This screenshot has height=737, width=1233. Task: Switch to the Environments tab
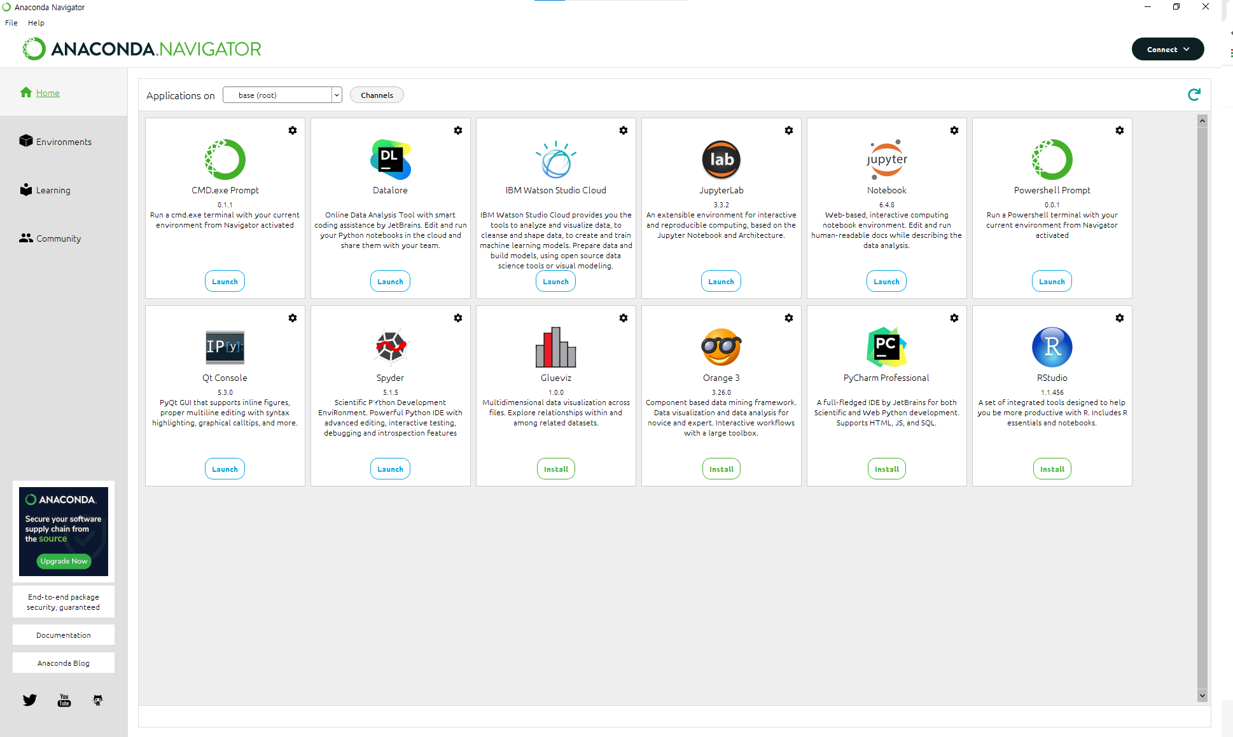tap(64, 142)
